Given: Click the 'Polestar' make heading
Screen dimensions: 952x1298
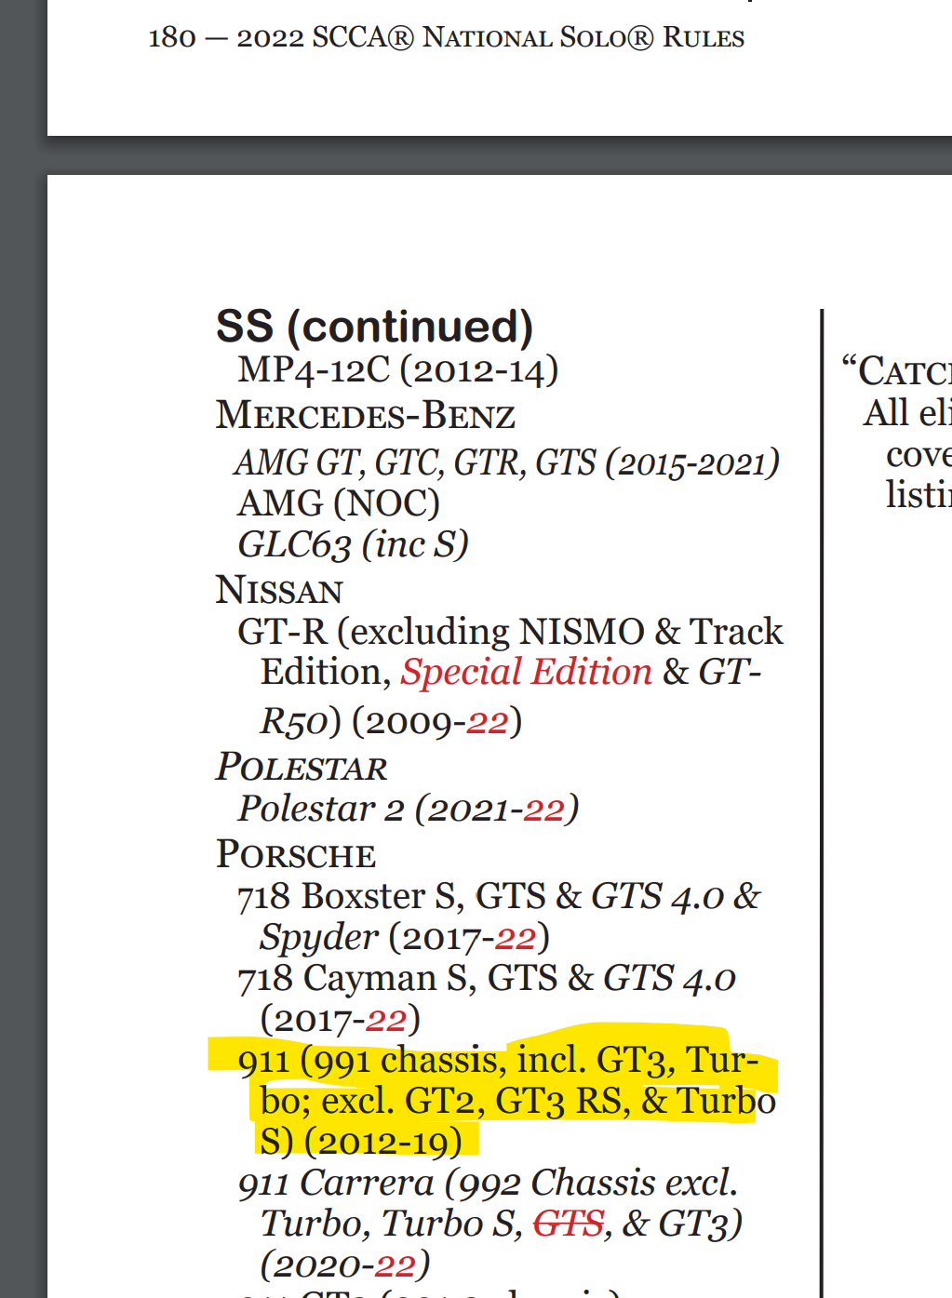Looking at the screenshot, I should [x=302, y=767].
